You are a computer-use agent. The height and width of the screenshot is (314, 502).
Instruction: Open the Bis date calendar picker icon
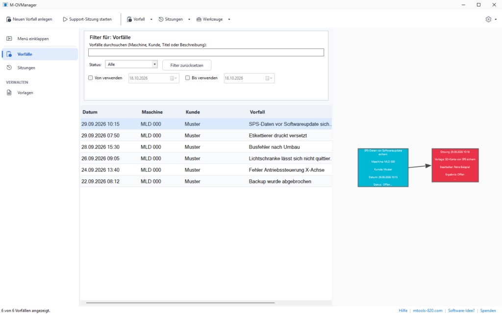coord(269,78)
